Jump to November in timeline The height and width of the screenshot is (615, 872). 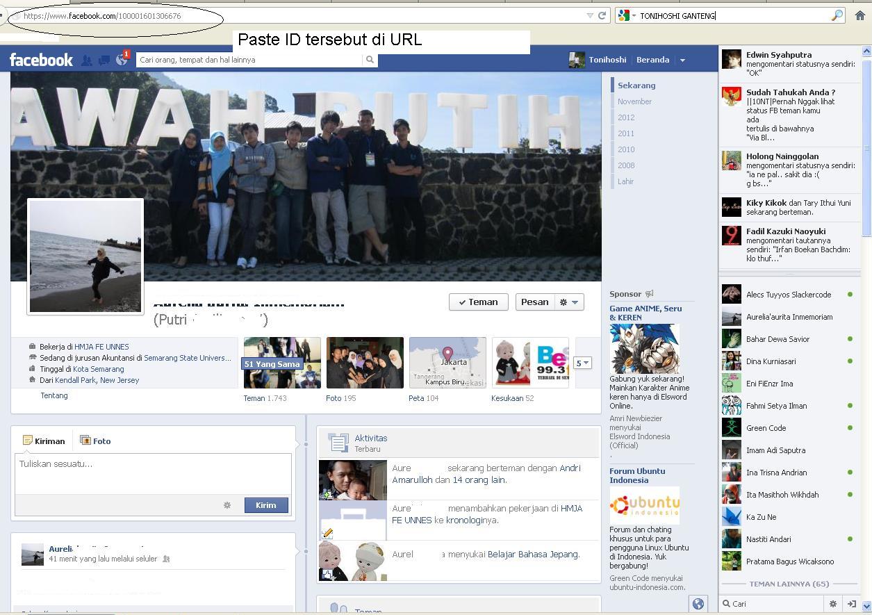tap(634, 101)
